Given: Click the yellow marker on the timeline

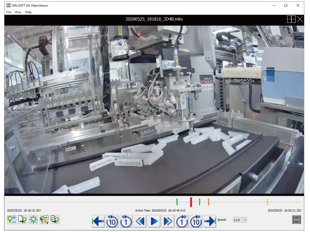Looking at the screenshot, I should click(x=267, y=202).
